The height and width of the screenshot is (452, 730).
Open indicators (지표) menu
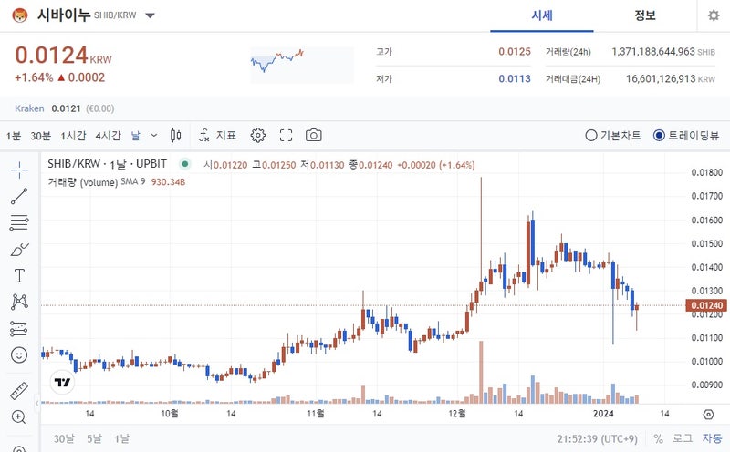pyautogui.click(x=217, y=135)
